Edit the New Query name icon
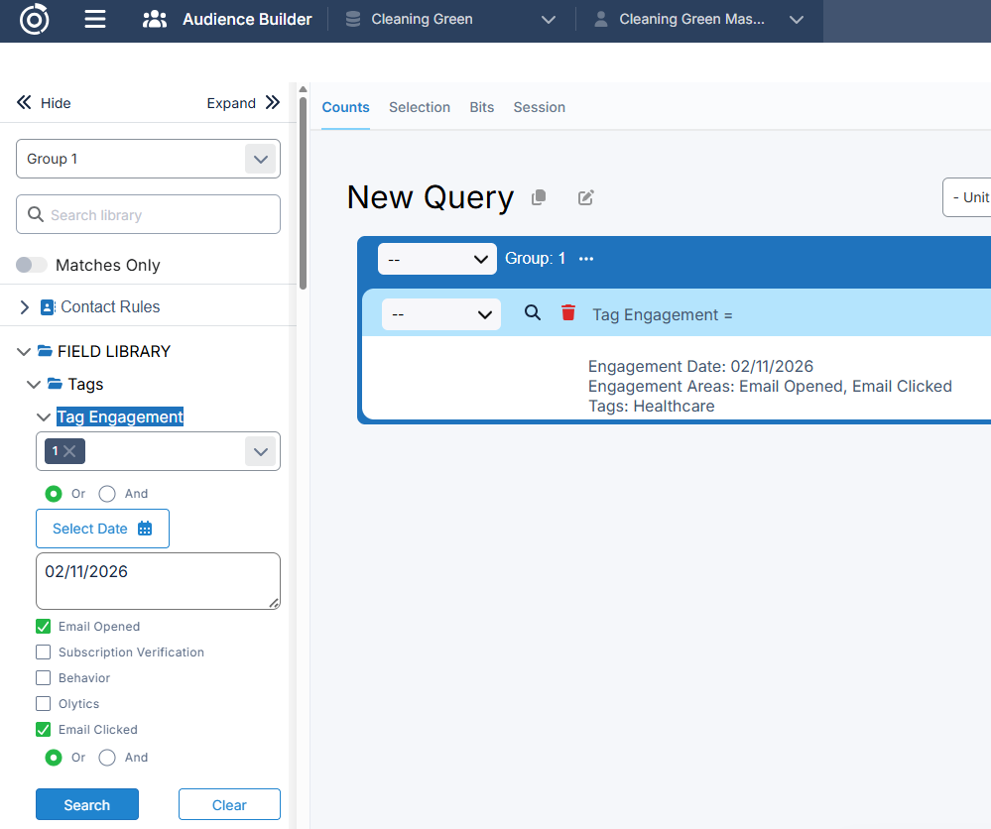Viewport: 991px width, 829px height. pyautogui.click(x=585, y=197)
